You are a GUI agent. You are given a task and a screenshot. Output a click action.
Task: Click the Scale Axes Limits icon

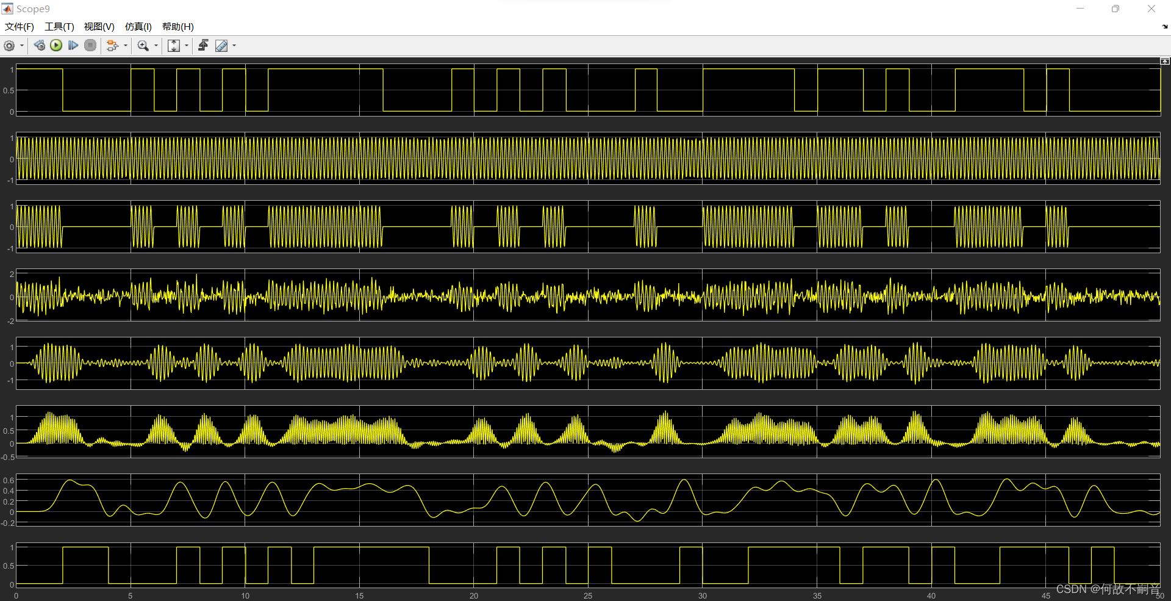pyautogui.click(x=174, y=46)
